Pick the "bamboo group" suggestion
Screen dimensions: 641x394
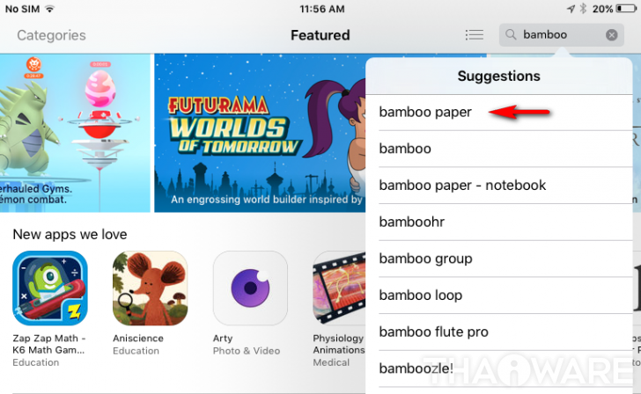pos(498,259)
